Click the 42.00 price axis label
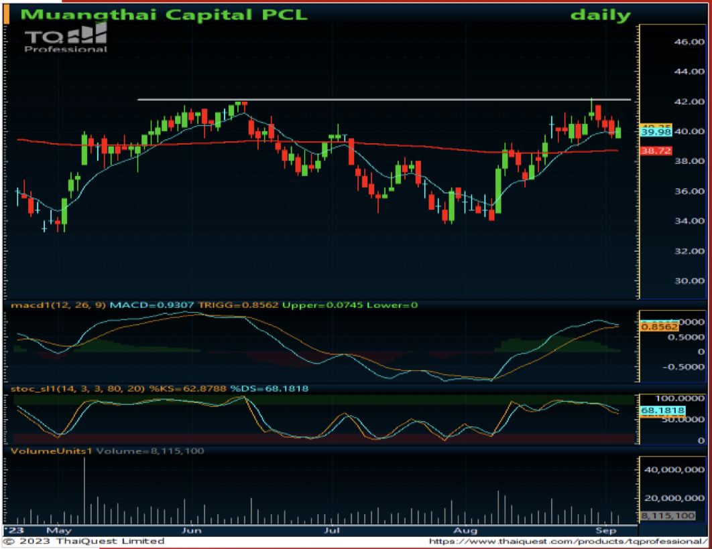 click(x=689, y=102)
